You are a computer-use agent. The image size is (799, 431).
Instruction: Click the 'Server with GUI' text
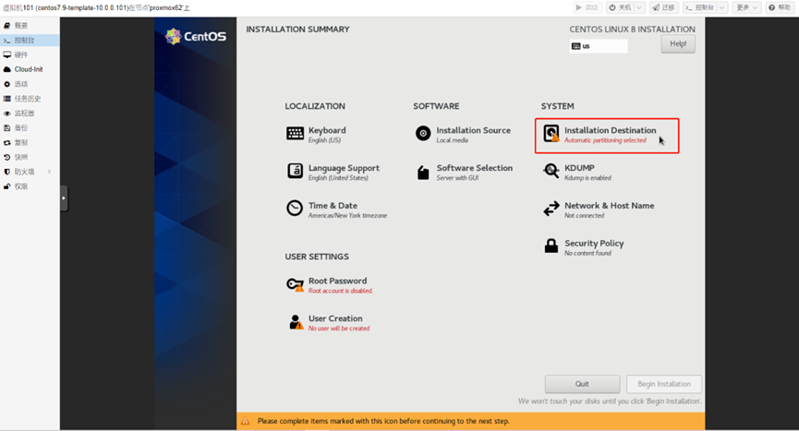click(457, 178)
